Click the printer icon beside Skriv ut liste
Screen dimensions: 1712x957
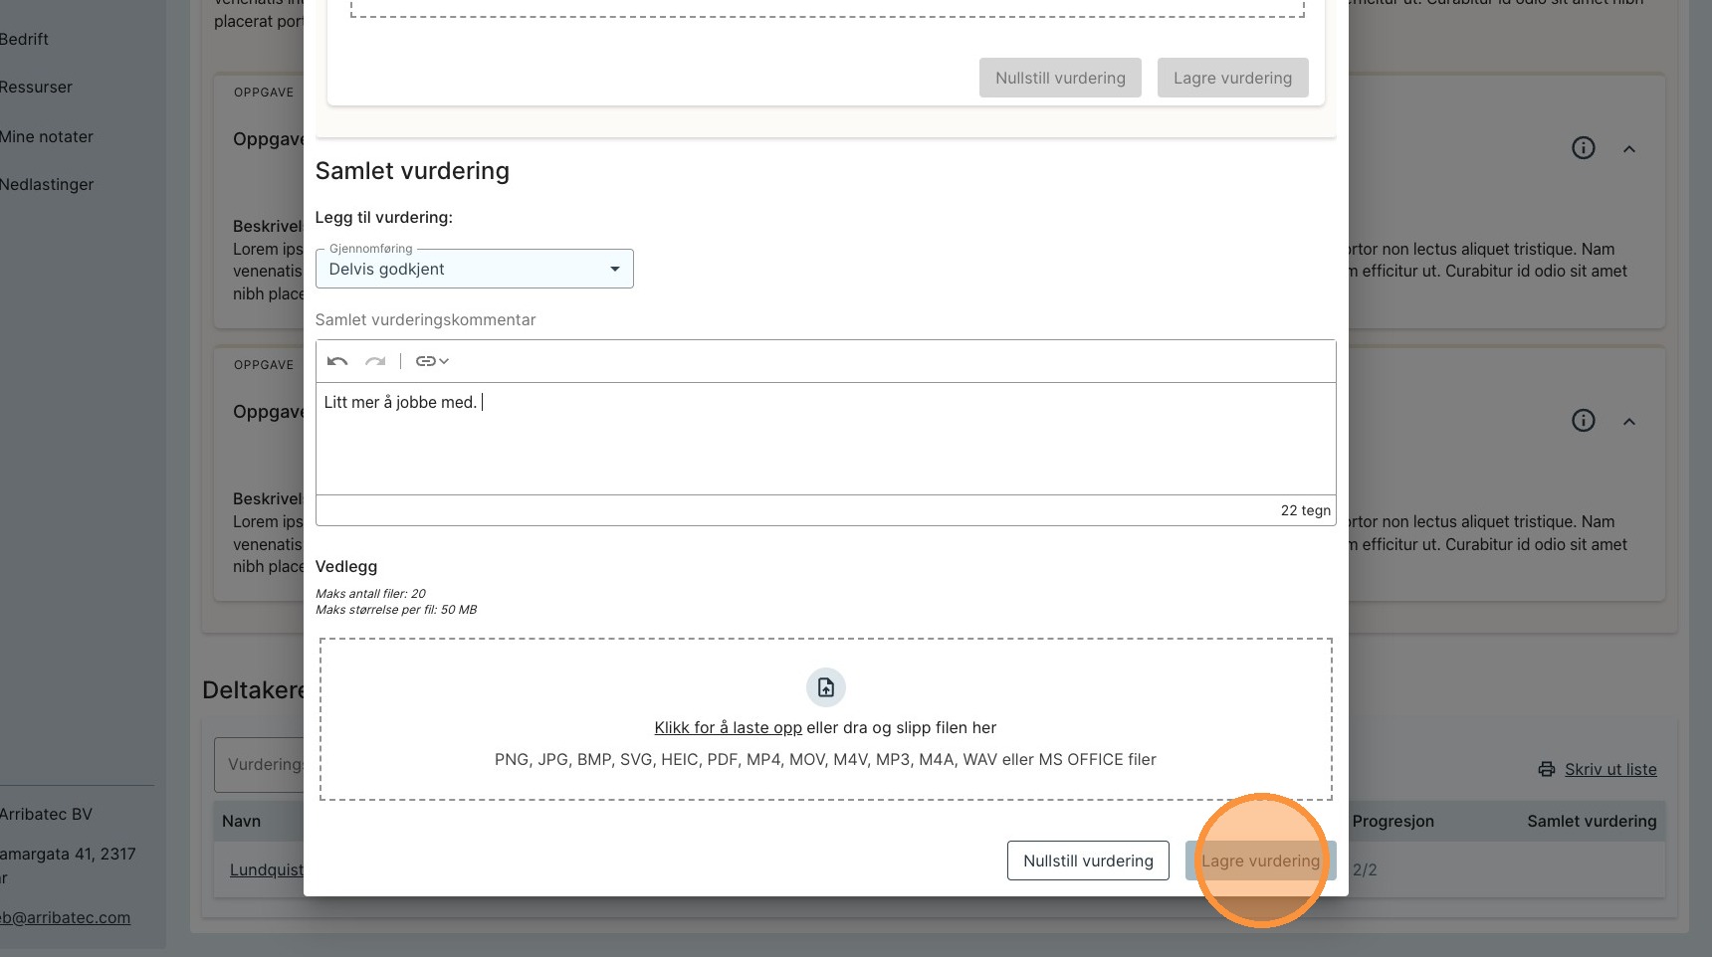(x=1546, y=769)
